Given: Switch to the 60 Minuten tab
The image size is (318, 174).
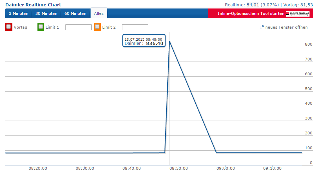Looking at the screenshot, I should point(75,13).
